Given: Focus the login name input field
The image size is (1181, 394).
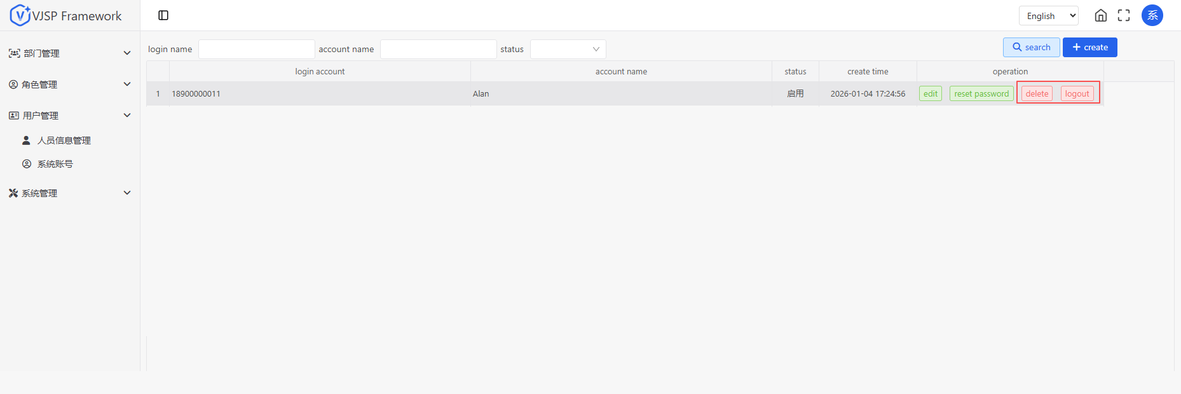Looking at the screenshot, I should (x=256, y=49).
